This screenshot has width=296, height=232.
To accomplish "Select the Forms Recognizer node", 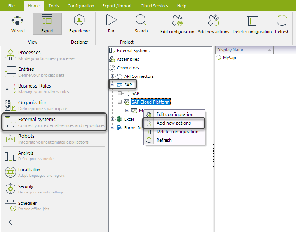I will click(133, 128).
